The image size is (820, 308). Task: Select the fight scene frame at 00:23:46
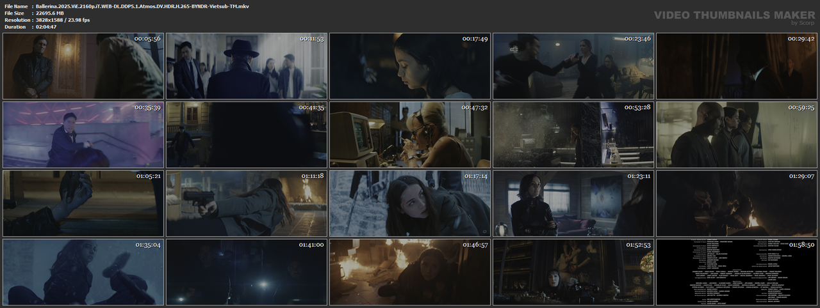point(573,66)
